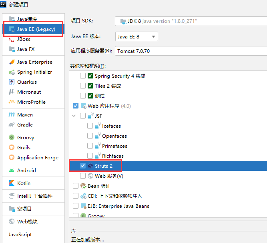Click the JSF framework icon
The image size is (267, 243).
(90, 116)
